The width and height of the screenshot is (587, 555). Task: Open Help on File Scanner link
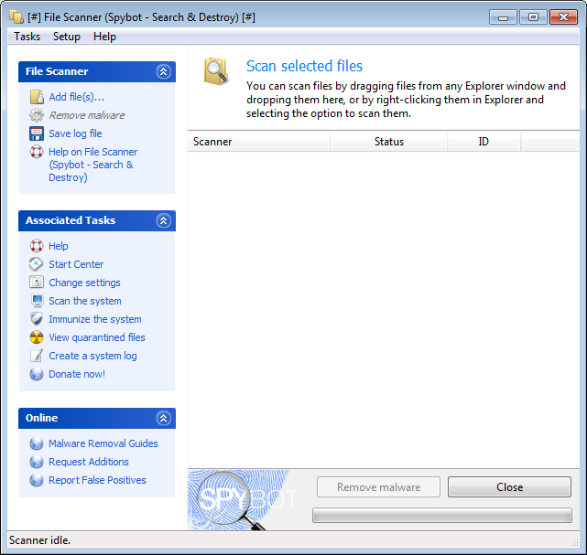tap(92, 165)
